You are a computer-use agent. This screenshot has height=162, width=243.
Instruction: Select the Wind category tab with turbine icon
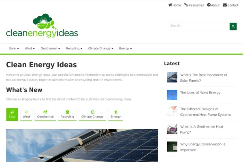coord(26,114)
